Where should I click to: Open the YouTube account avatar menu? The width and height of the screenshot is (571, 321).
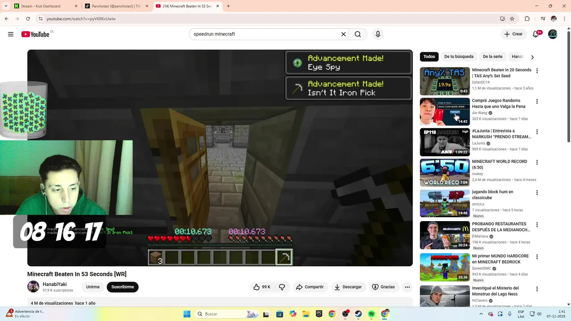[553, 34]
